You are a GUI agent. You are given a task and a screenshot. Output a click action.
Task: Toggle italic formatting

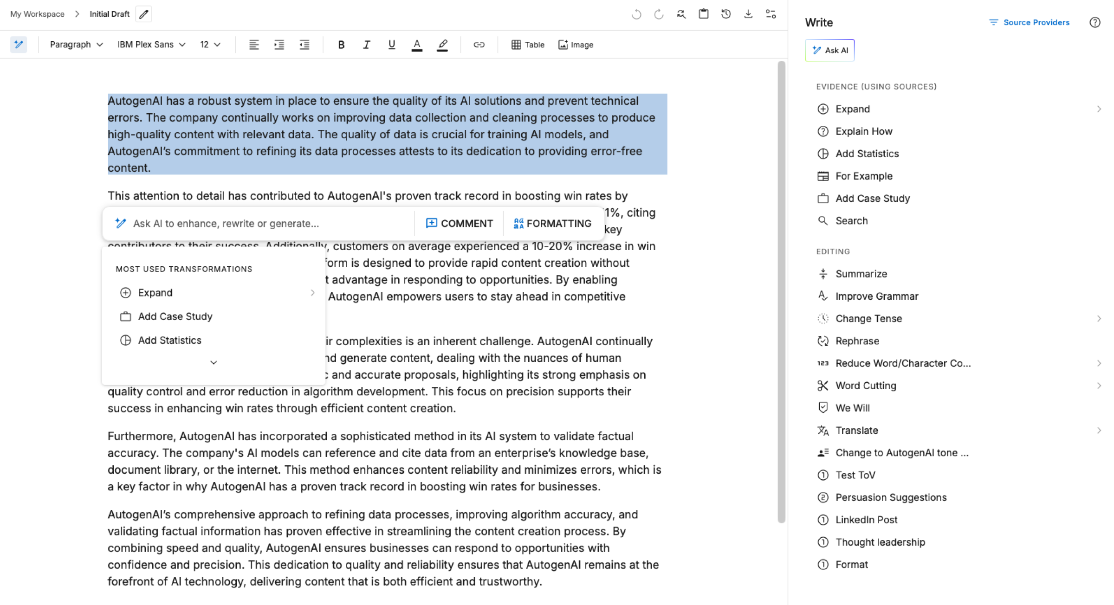367,45
